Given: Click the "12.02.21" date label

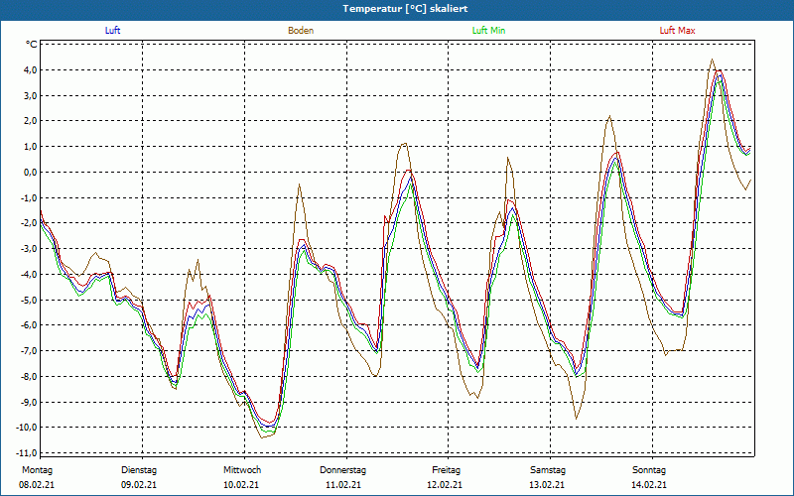Looking at the screenshot, I should tap(444, 485).
